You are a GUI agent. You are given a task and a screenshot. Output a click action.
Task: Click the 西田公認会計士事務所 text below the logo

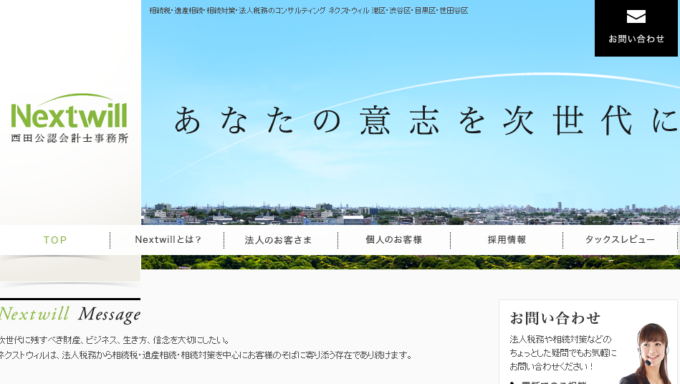(x=70, y=138)
